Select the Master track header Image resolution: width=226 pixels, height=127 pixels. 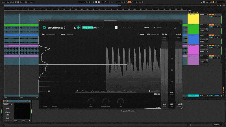(x=193, y=96)
